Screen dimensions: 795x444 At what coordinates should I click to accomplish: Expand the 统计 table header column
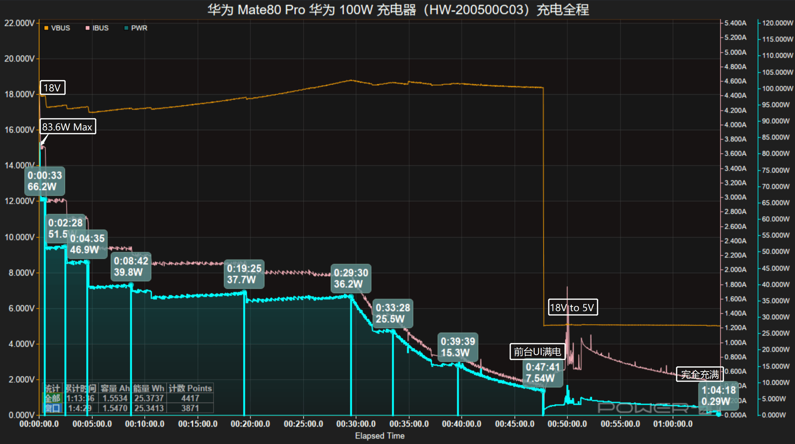[x=53, y=388]
